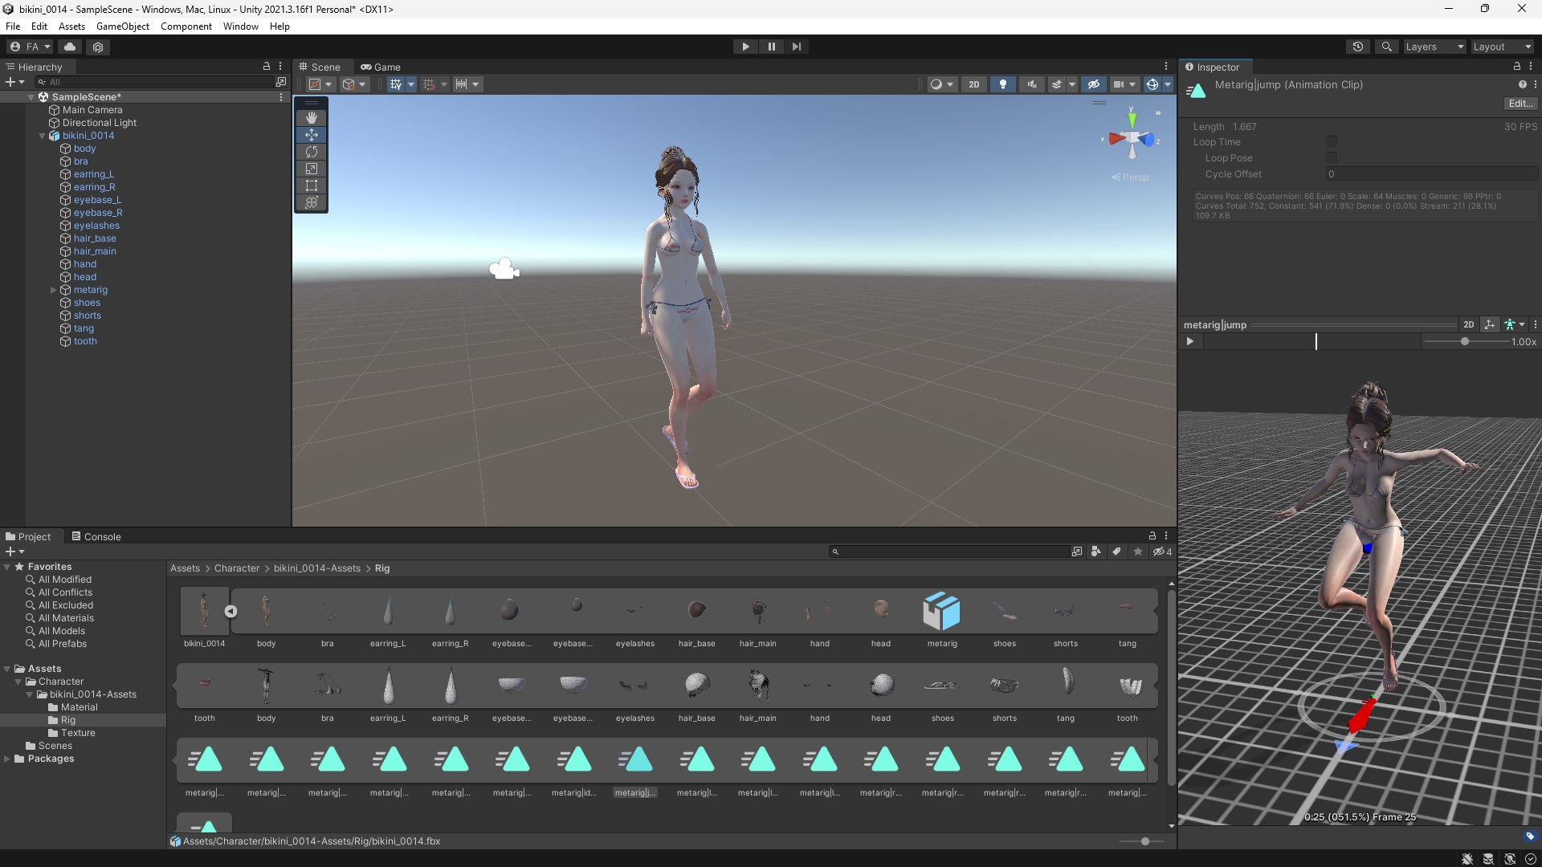
Task: Toggle 2D view mode in Scene
Action: coord(974,84)
